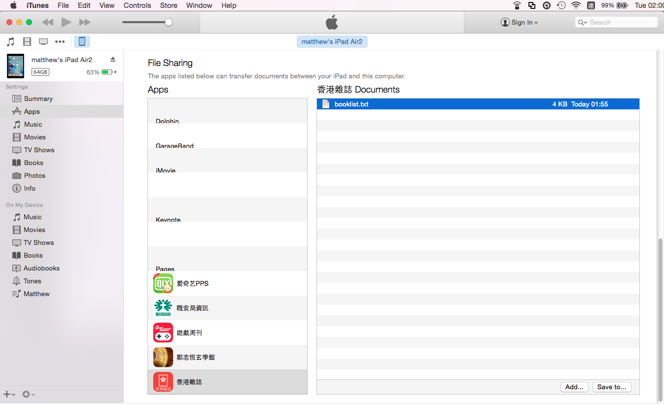Click the Save to... button
The image size is (664, 405).
(x=612, y=387)
